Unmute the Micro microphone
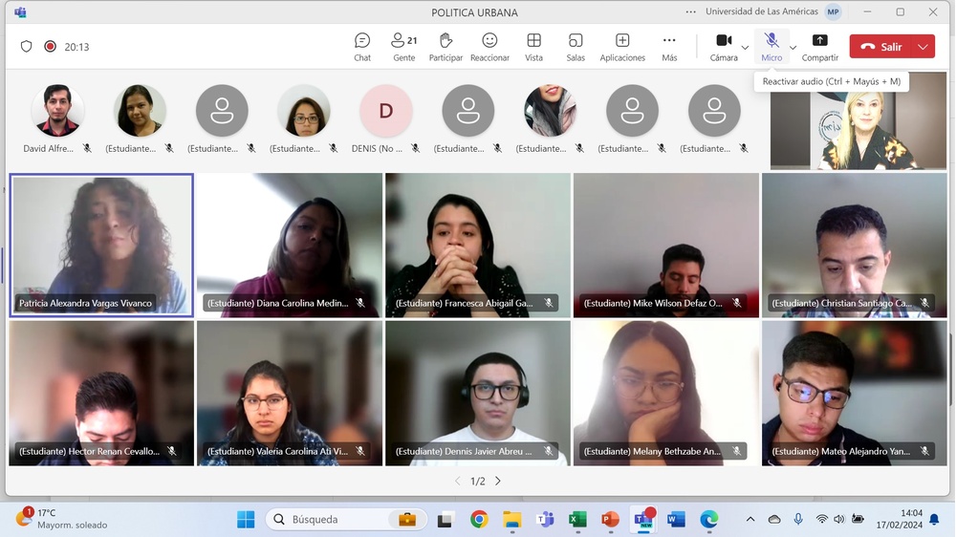The width and height of the screenshot is (956, 537). (771, 46)
